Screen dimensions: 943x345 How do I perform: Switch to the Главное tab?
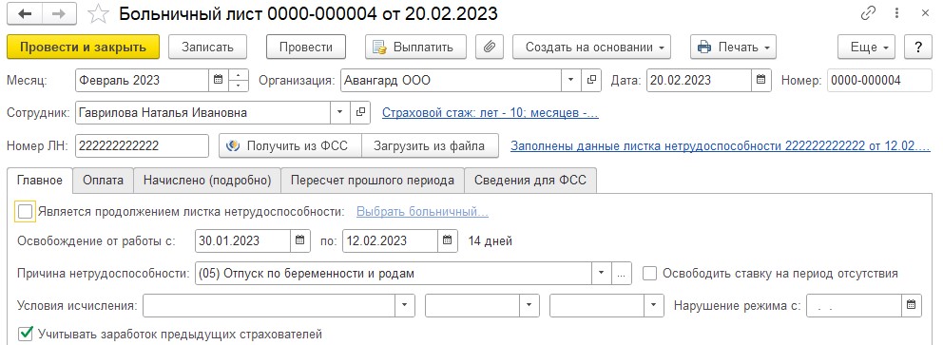(40, 181)
